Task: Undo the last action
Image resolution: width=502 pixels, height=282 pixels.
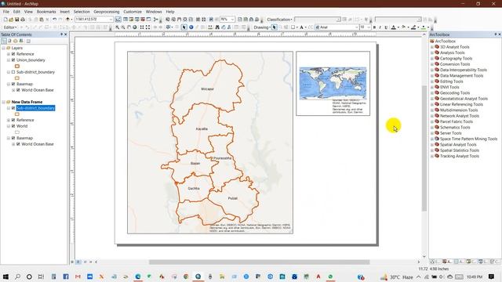Action: click(x=54, y=20)
